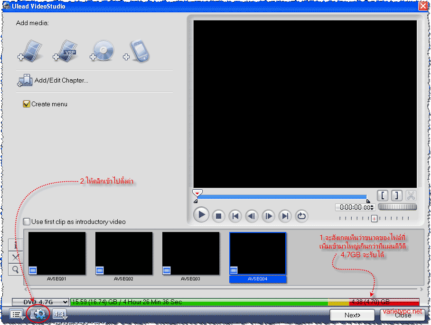431x325 pixels.
Task: Add VideoStudio project file (VSP icon)
Action: [66, 51]
